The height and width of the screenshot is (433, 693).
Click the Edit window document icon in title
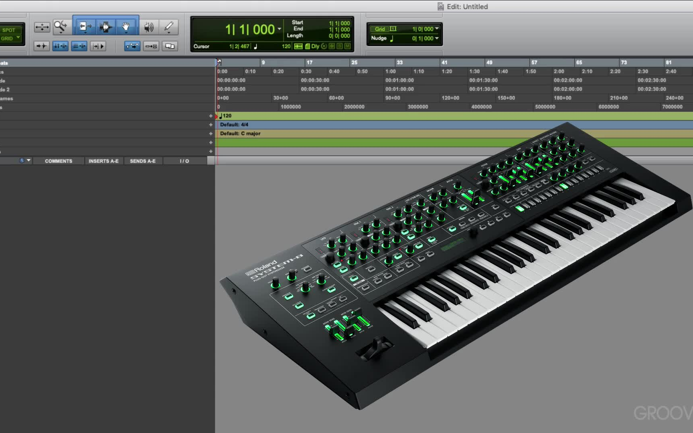441,6
